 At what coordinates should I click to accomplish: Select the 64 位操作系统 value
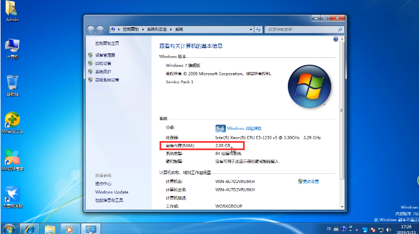228,154
